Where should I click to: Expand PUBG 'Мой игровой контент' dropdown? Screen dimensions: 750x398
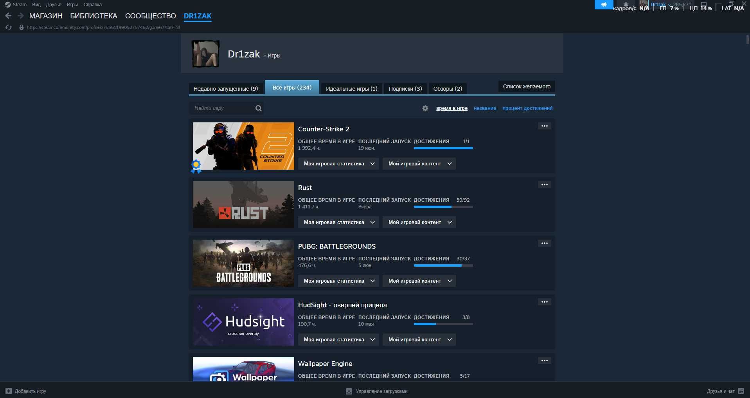tap(419, 281)
